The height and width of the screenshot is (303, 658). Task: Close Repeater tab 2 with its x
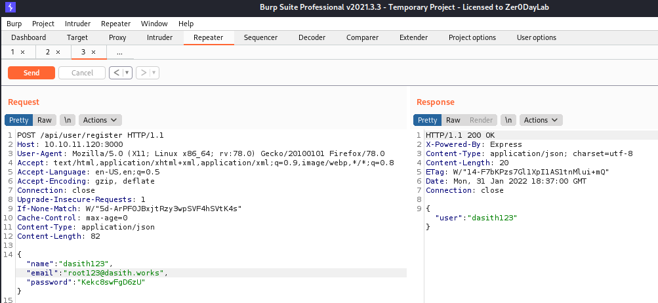click(58, 52)
